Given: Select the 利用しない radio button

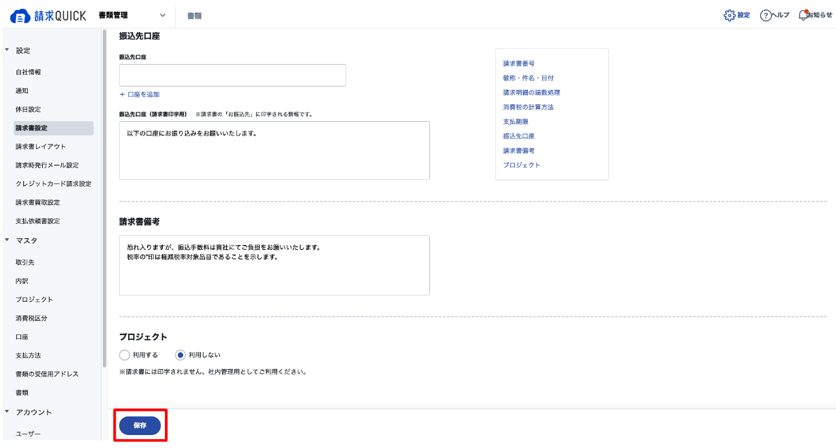Looking at the screenshot, I should 181,355.
